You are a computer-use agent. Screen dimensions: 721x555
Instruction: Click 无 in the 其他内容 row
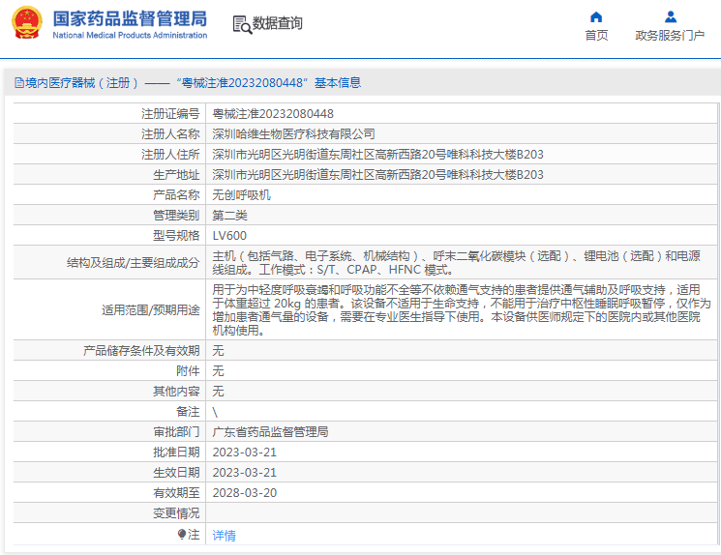pyautogui.click(x=218, y=391)
